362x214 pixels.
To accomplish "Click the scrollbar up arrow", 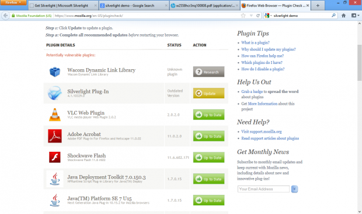I will coord(360,23).
